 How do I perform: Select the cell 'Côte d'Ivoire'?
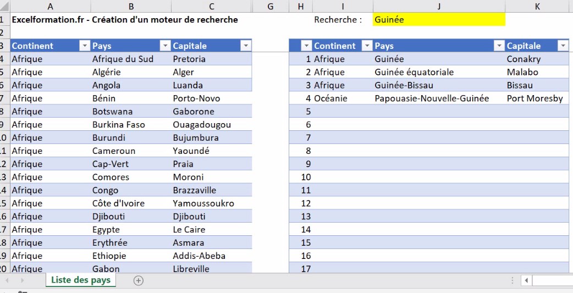point(131,203)
